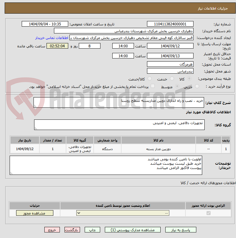Open 'مشاهده مدارک پیوستی (1)' attachments
The image size is (236, 238).
[133, 230]
